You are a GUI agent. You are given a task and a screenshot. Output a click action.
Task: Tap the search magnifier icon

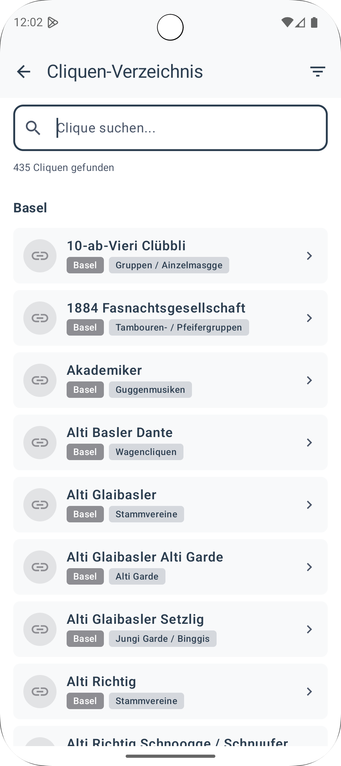pyautogui.click(x=33, y=128)
